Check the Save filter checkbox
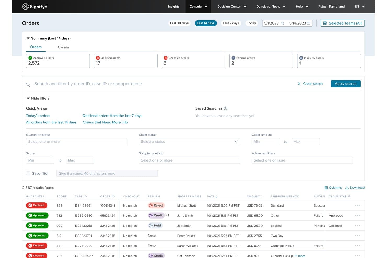387x258 pixels. pyautogui.click(x=28, y=173)
